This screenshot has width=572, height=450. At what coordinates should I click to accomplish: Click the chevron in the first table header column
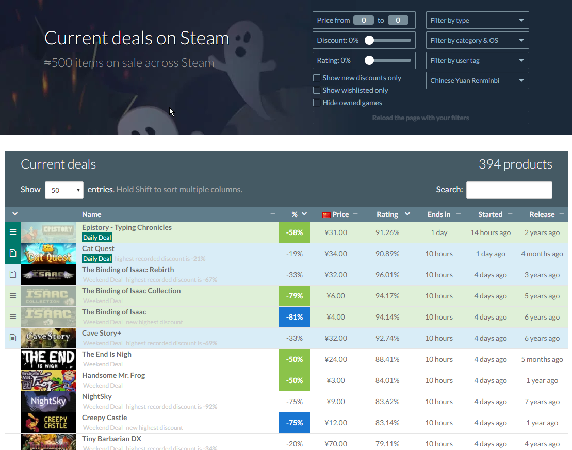tap(15, 214)
